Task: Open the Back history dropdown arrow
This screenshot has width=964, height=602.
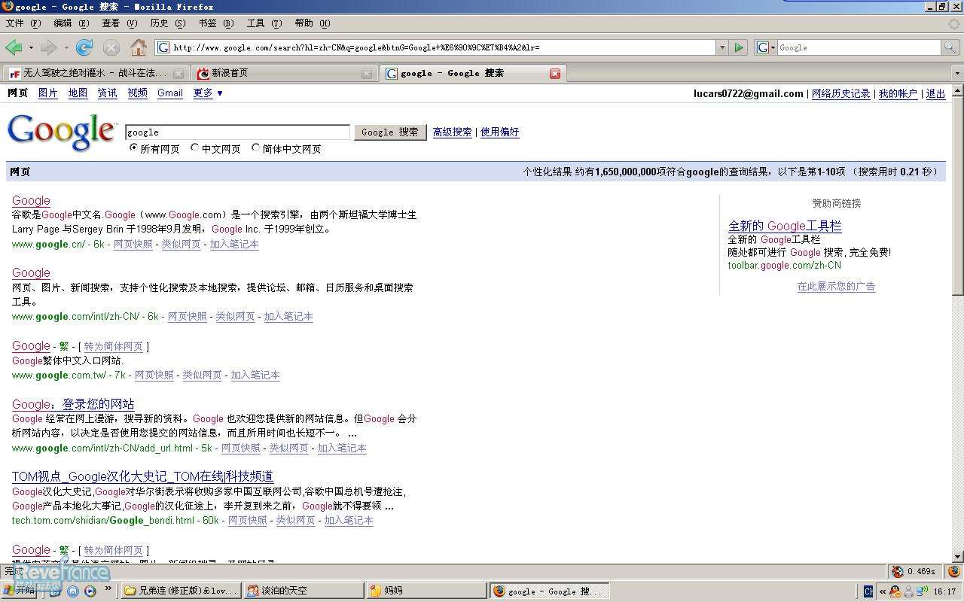Action: 31,47
